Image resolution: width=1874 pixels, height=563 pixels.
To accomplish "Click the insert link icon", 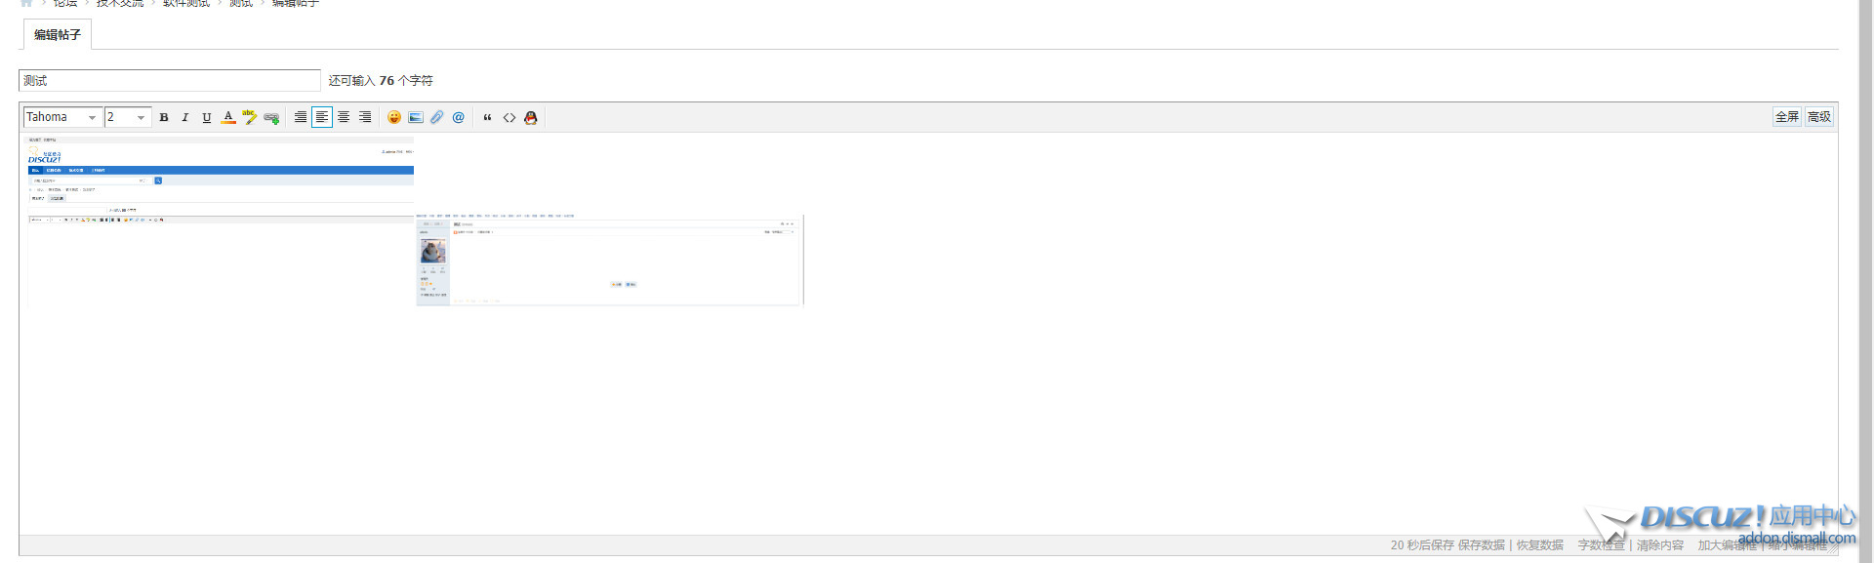I will pos(271,117).
